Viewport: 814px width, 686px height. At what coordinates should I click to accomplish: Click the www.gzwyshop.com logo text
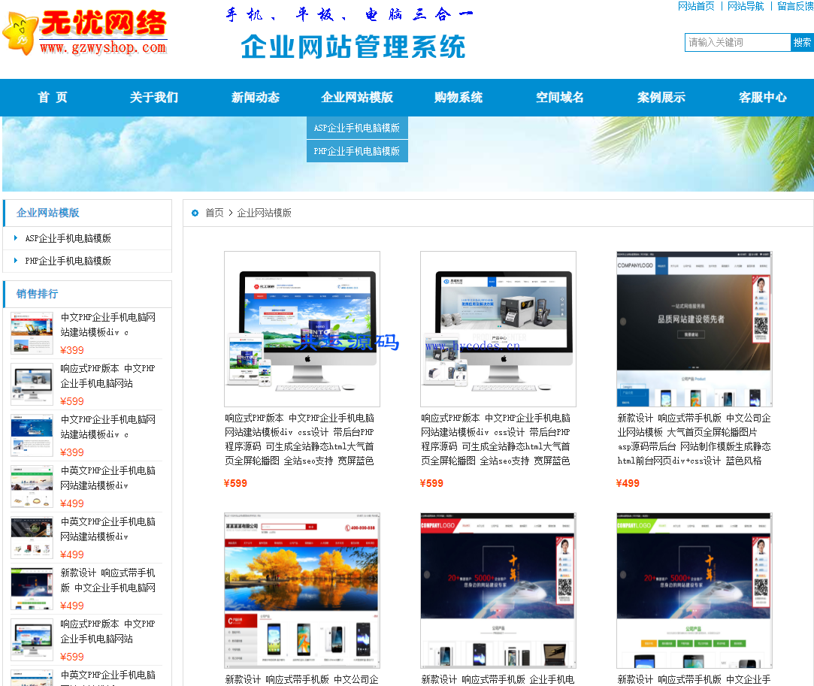pyautogui.click(x=103, y=48)
